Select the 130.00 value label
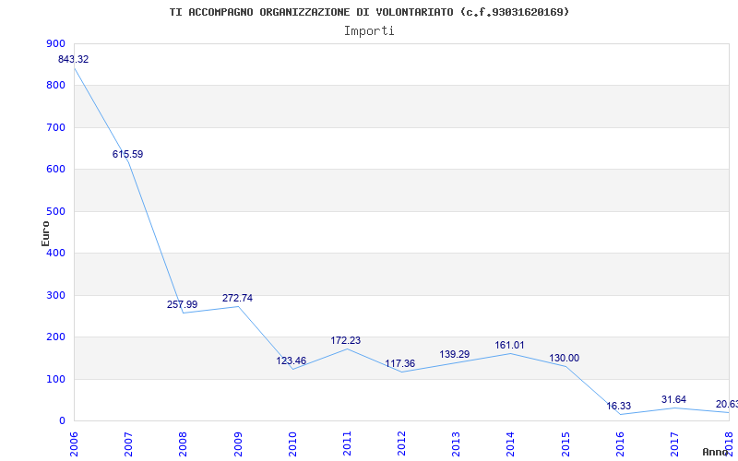Viewport: 738px width, 461px height. [565, 358]
